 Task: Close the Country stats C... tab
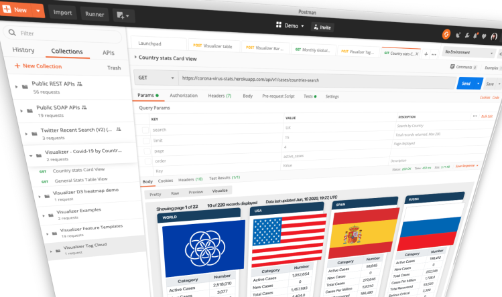(416, 54)
